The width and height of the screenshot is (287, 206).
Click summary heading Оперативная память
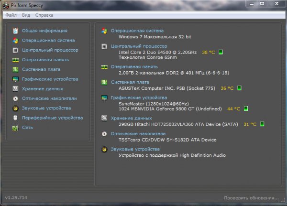[x=134, y=67]
